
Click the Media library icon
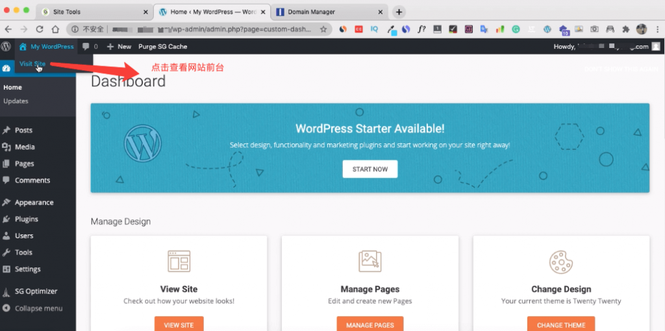click(6, 147)
